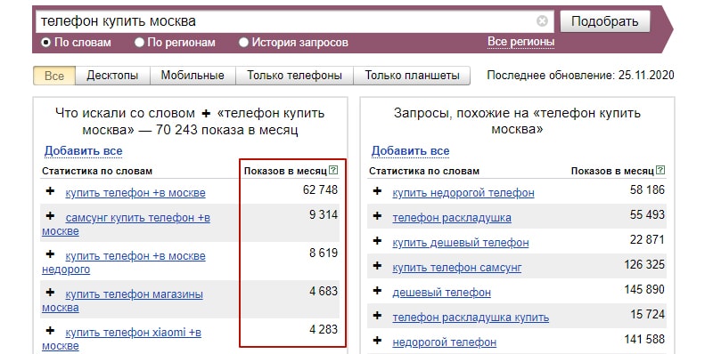Open 'дешевый телефон' query link
The width and height of the screenshot is (713, 354).
[441, 293]
